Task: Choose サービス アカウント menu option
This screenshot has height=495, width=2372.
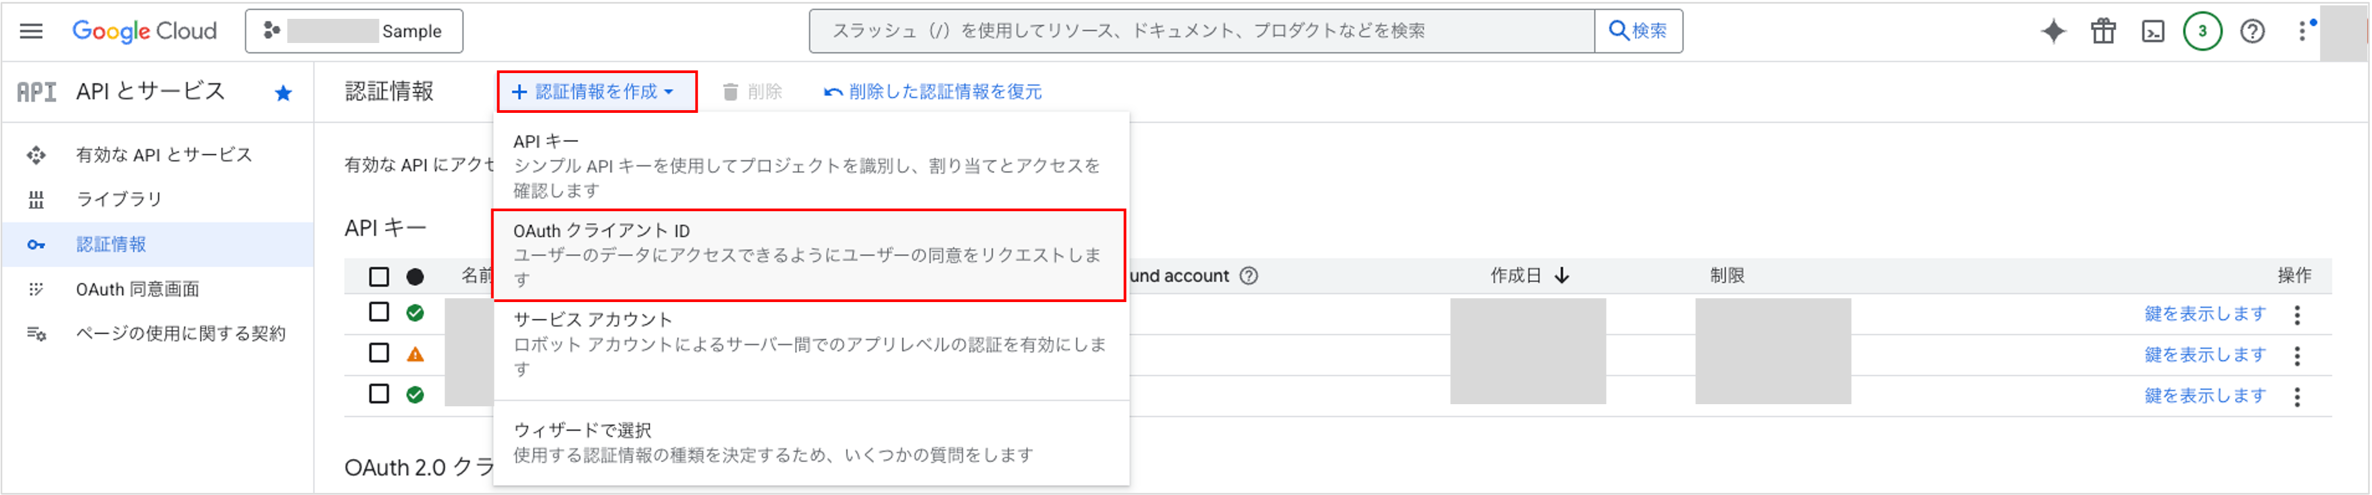Action: click(811, 344)
